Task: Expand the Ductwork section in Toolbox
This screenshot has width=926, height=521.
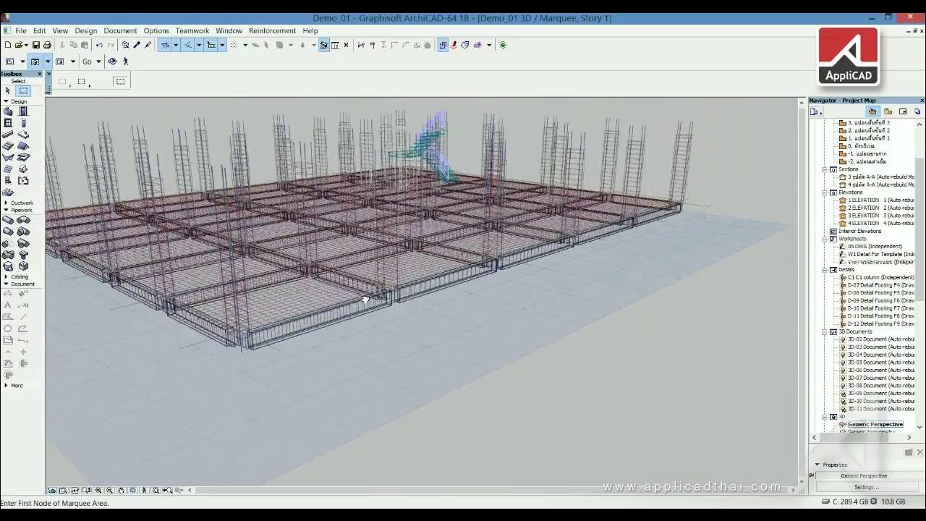Action: click(7, 203)
